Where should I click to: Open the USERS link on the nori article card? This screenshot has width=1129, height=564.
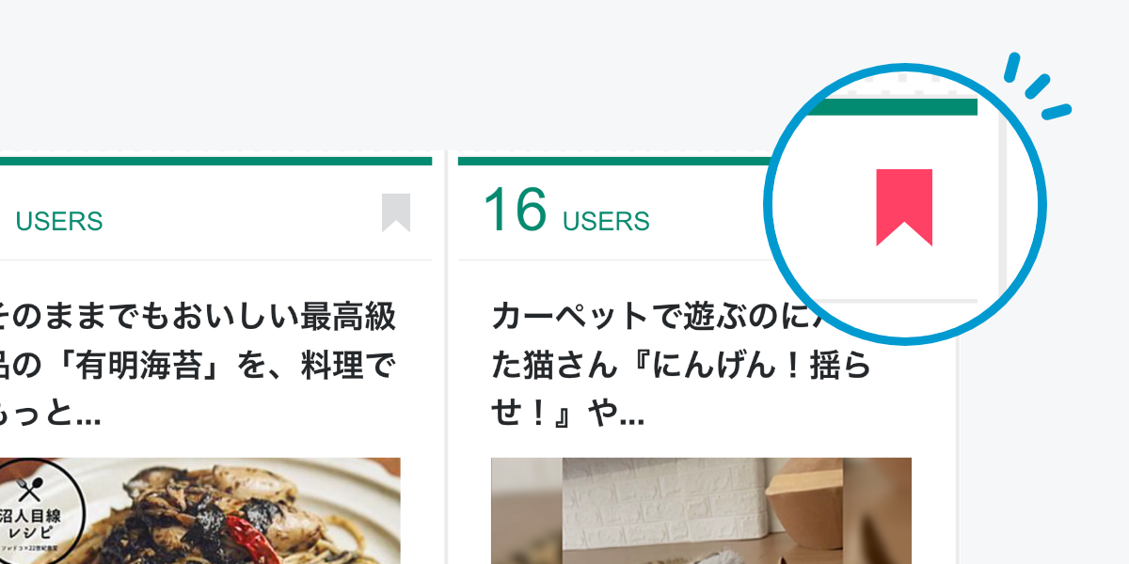click(59, 222)
